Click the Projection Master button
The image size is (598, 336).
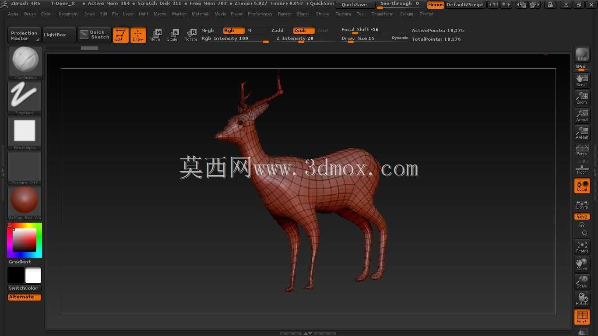(24, 35)
